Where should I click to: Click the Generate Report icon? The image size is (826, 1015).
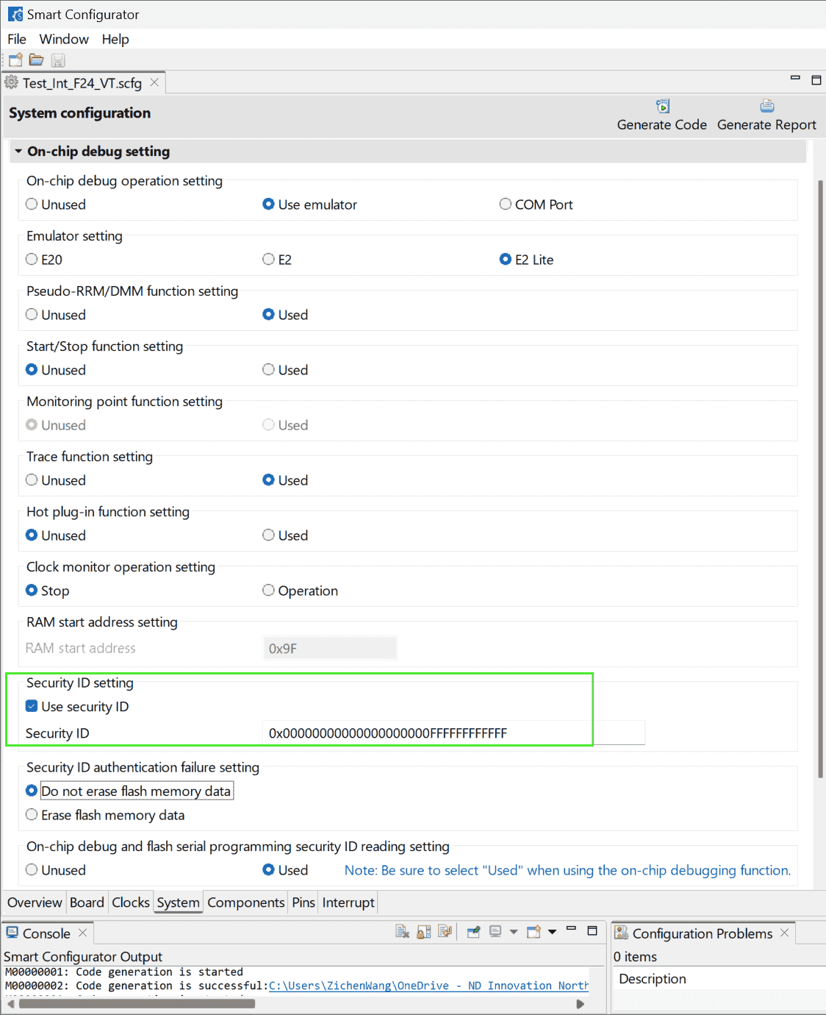pos(766,107)
